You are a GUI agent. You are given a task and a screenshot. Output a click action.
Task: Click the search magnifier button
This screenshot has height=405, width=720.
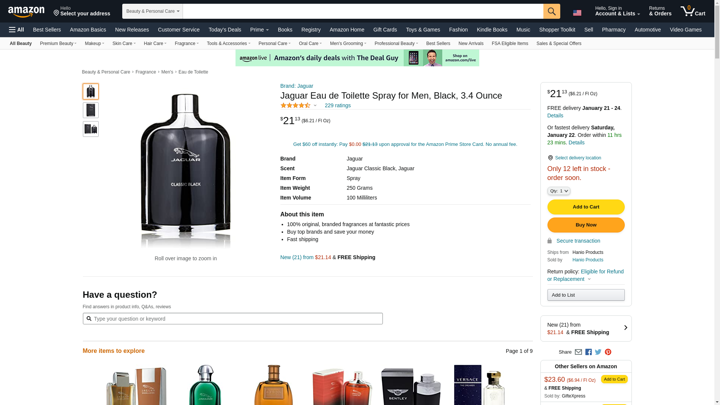pos(552,11)
